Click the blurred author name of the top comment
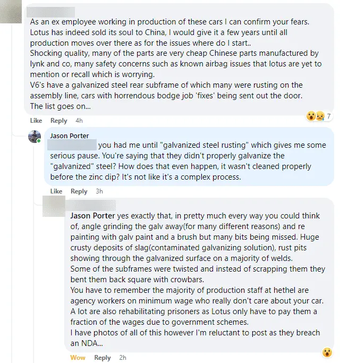The width and height of the screenshot is (340, 363). tap(50, 11)
